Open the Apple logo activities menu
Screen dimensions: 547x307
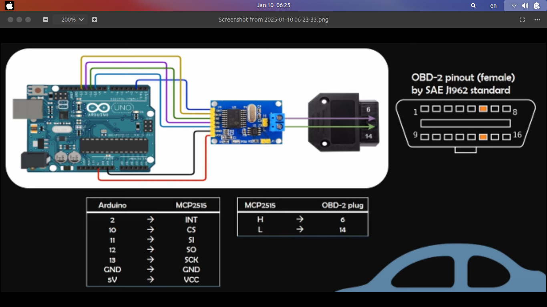point(10,6)
